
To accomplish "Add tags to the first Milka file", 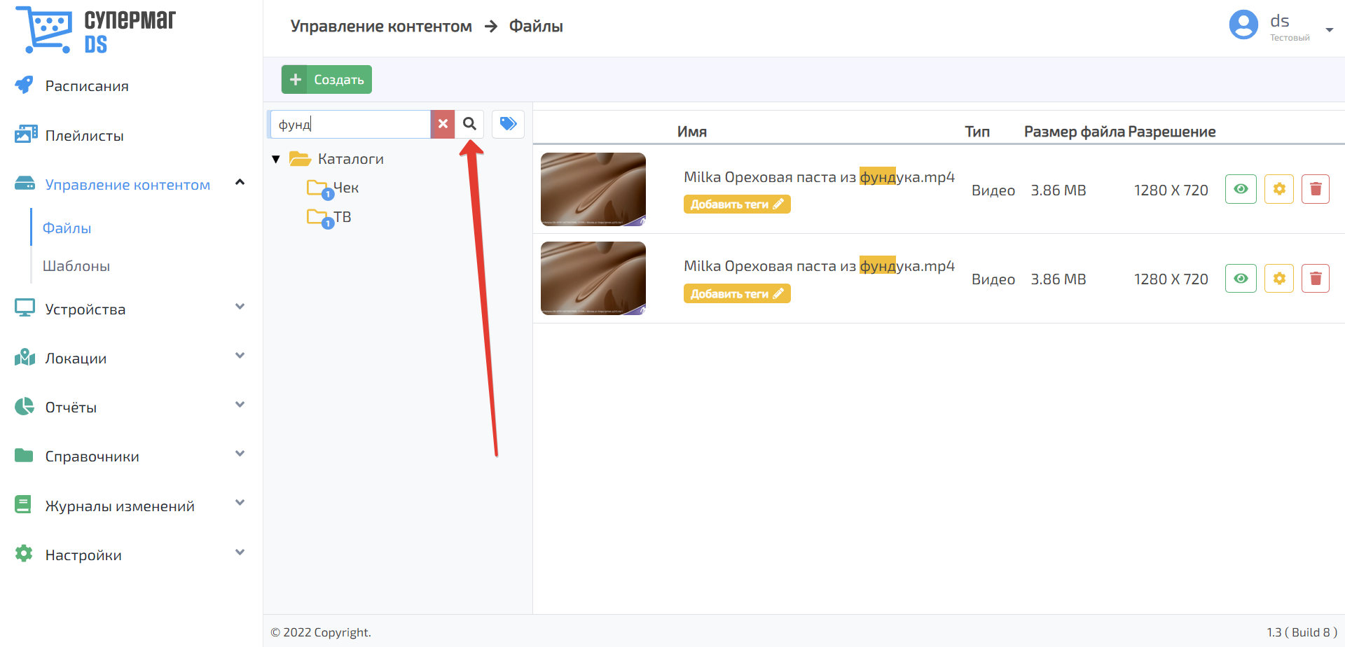I will point(737,204).
